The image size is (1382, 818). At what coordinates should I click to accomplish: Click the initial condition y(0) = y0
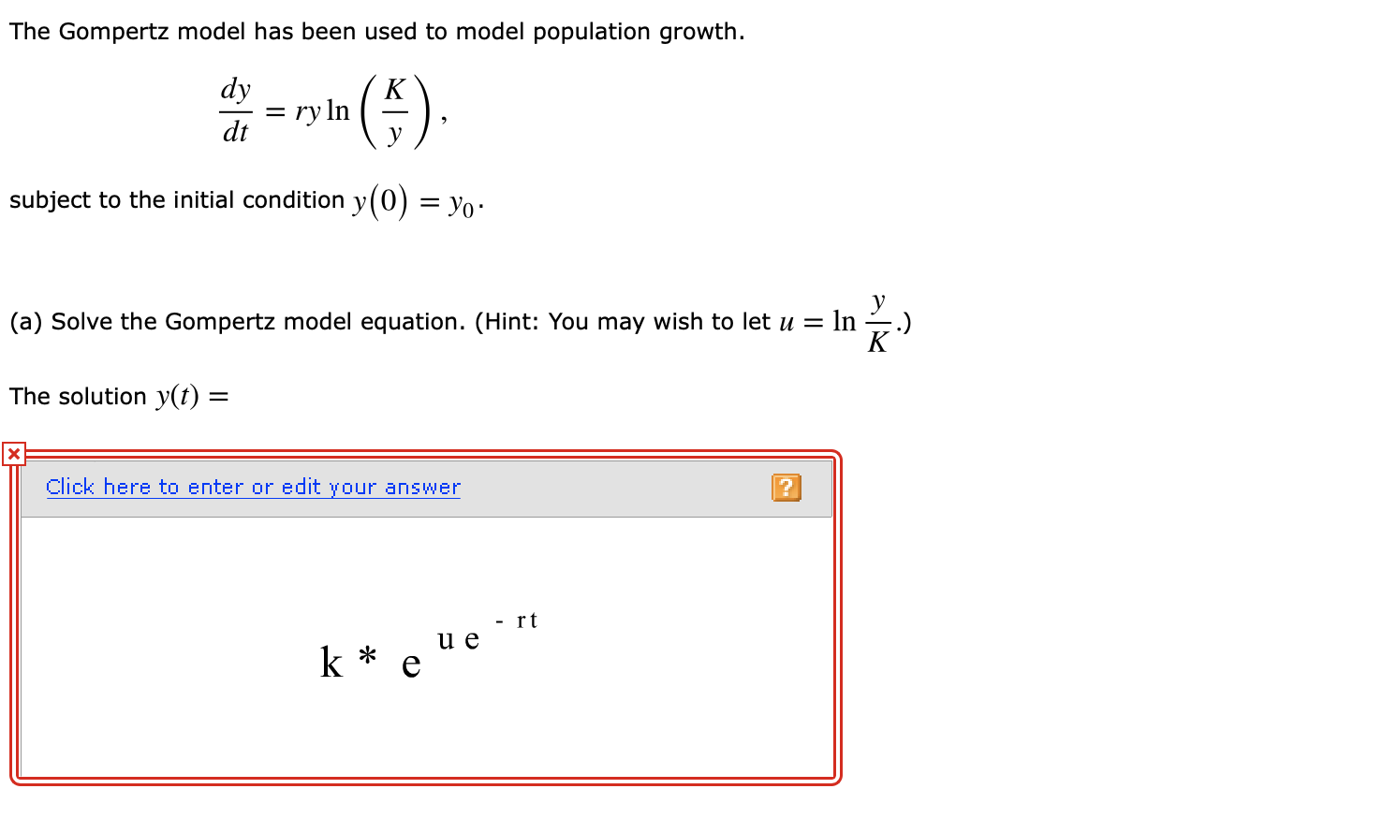pyautogui.click(x=416, y=199)
